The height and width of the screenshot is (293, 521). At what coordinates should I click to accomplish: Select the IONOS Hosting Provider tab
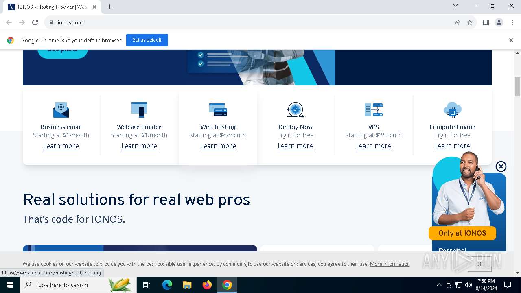tap(52, 7)
